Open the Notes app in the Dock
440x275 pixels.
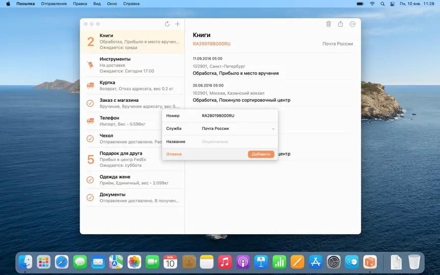coord(207,262)
